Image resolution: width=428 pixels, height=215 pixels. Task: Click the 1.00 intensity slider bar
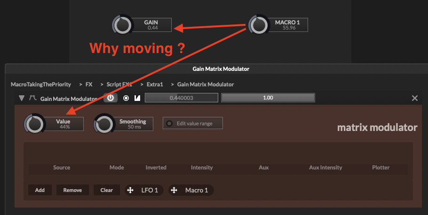tap(268, 98)
